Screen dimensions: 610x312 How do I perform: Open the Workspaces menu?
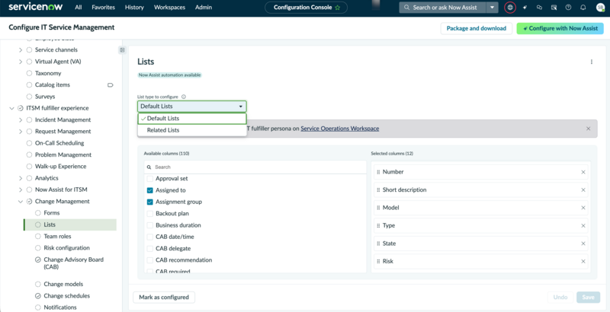[x=169, y=8]
